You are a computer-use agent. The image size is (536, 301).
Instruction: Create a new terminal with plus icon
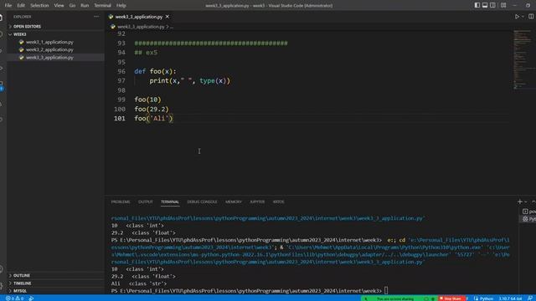pyautogui.click(x=519, y=202)
